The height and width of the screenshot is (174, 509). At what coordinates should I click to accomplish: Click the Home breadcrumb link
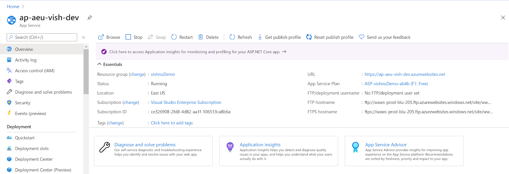[13, 6]
